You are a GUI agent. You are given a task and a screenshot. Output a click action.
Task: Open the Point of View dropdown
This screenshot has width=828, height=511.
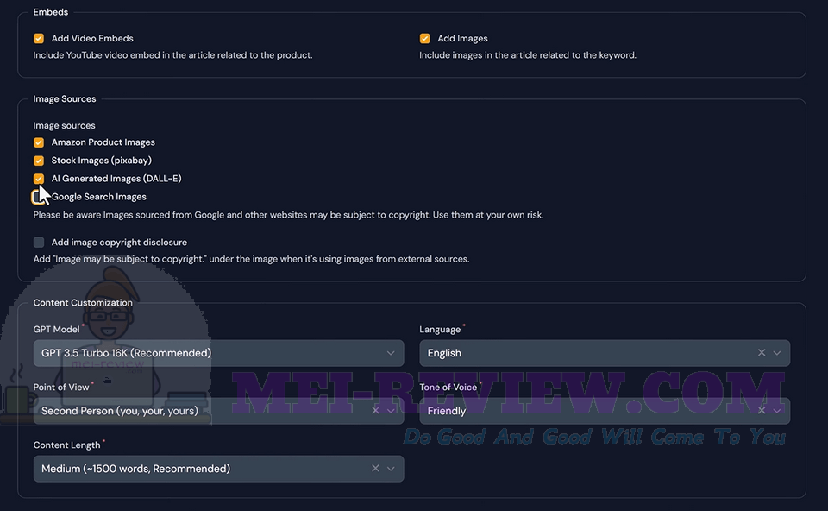(x=218, y=411)
